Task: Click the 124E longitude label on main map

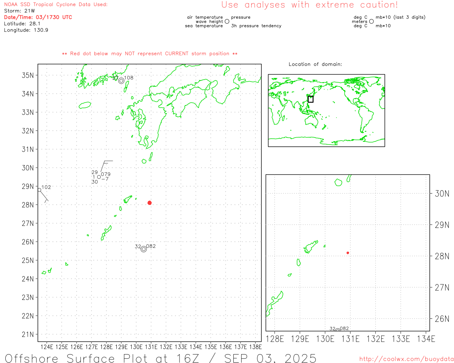Action: point(47,347)
